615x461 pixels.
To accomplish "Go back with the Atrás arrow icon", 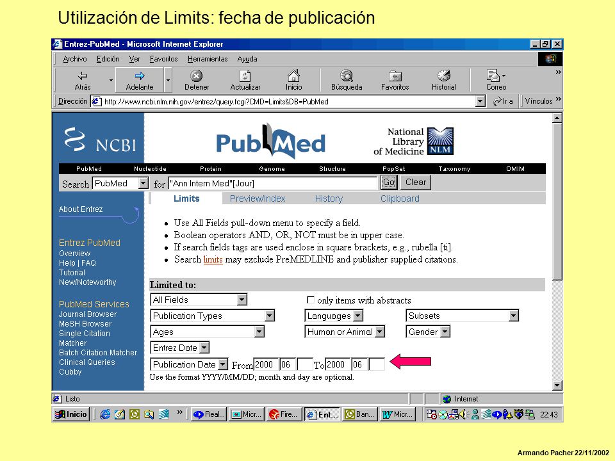I will (83, 76).
